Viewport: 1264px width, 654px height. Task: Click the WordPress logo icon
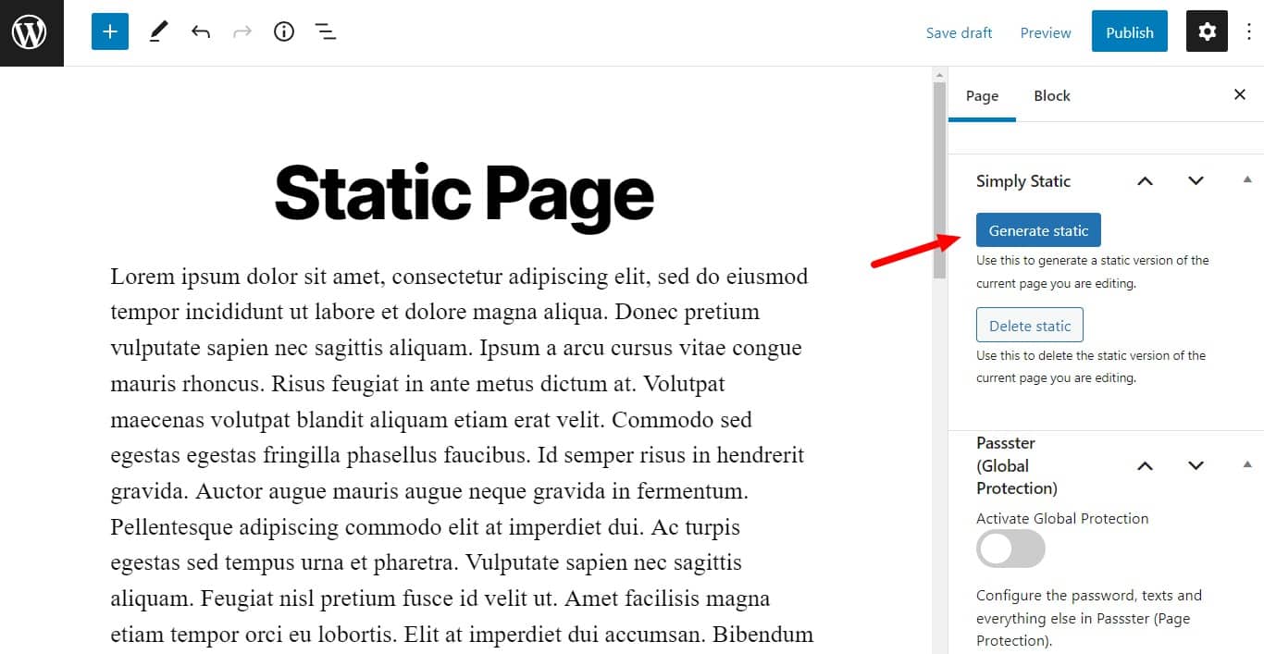coord(30,32)
